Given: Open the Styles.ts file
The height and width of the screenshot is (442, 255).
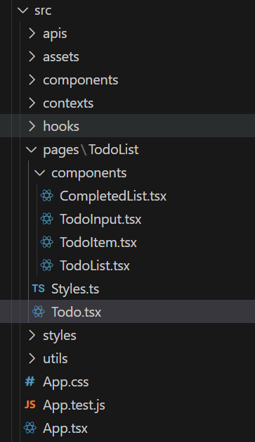Looking at the screenshot, I should pos(75,289).
